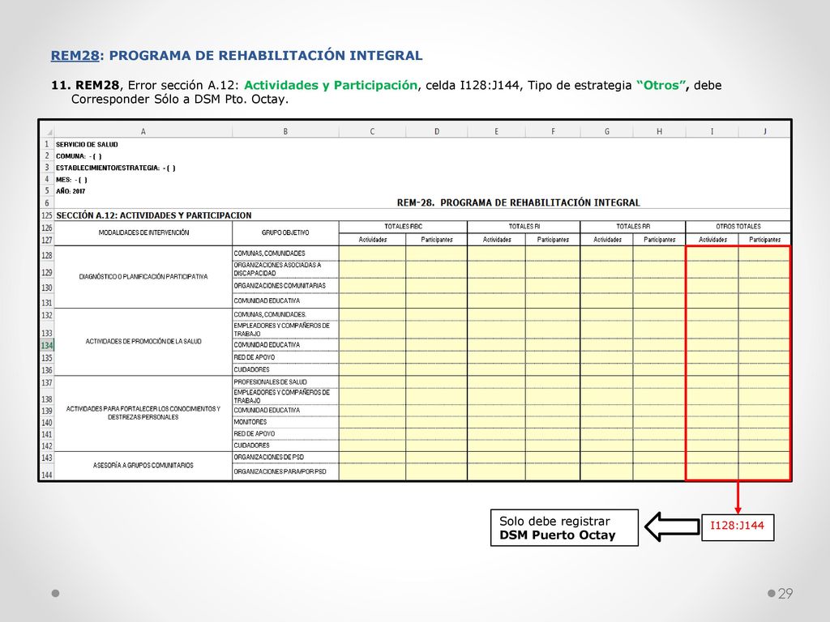Image resolution: width=830 pixels, height=622 pixels.
Task: Click the 'MONITORES' cell
Action: point(285,422)
